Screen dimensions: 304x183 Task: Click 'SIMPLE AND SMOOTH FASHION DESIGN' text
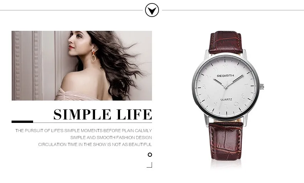point(111,138)
